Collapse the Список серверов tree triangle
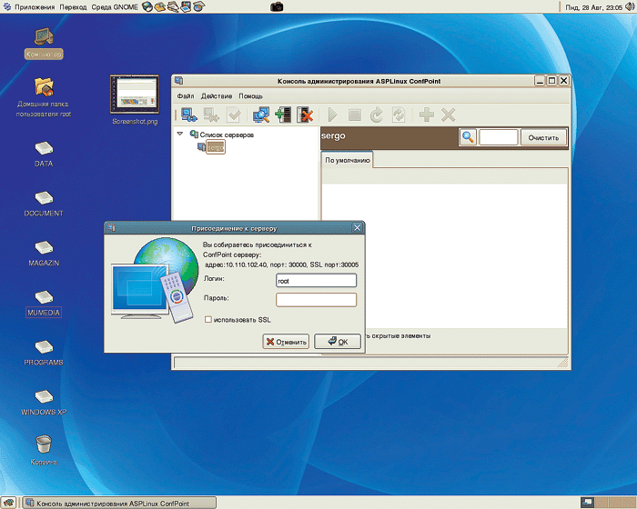Image resolution: width=637 pixels, height=509 pixels. click(x=180, y=134)
